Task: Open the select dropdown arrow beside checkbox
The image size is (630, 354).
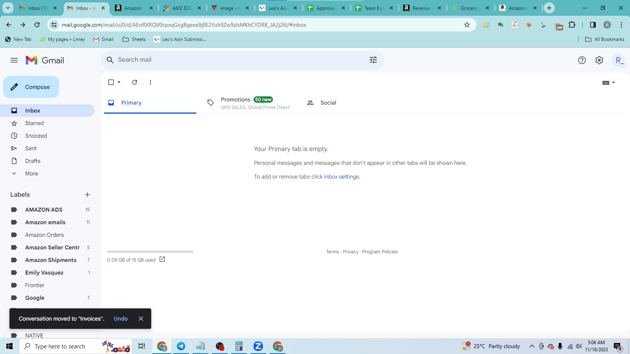Action: click(x=119, y=82)
